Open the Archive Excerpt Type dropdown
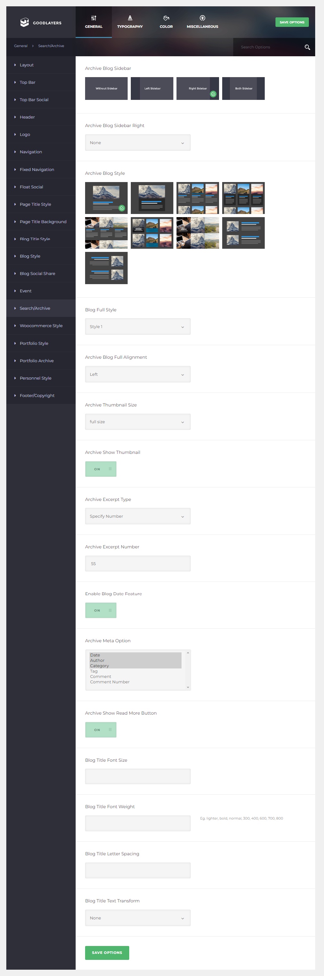The height and width of the screenshot is (976, 324). pos(138,516)
